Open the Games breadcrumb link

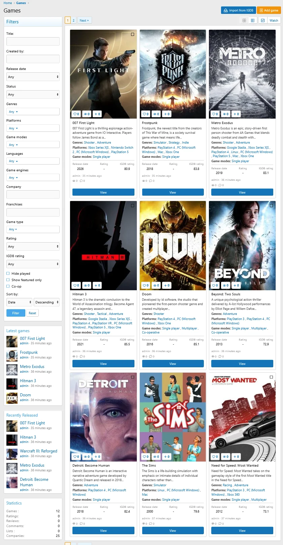click(21, 3)
